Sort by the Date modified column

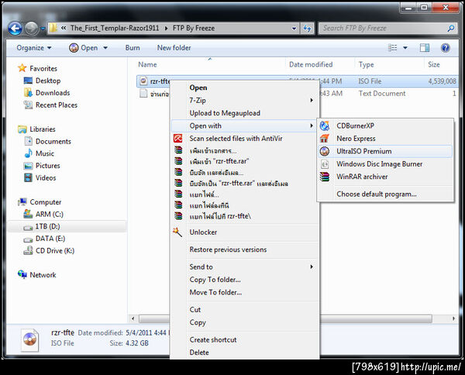coord(311,64)
